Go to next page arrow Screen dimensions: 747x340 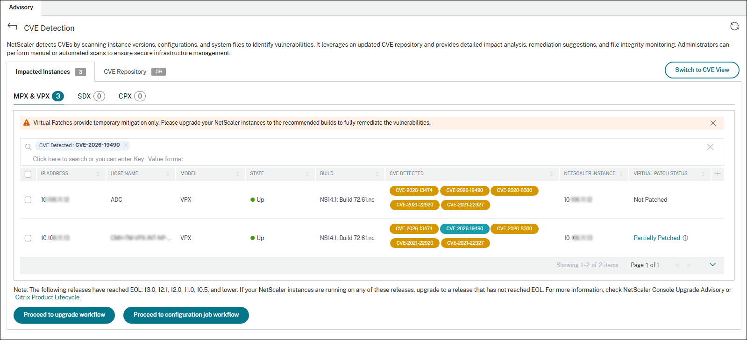point(689,265)
